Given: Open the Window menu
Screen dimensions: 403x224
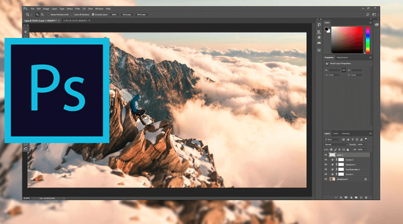Looking at the screenshot, I should pyautogui.click(x=99, y=9).
